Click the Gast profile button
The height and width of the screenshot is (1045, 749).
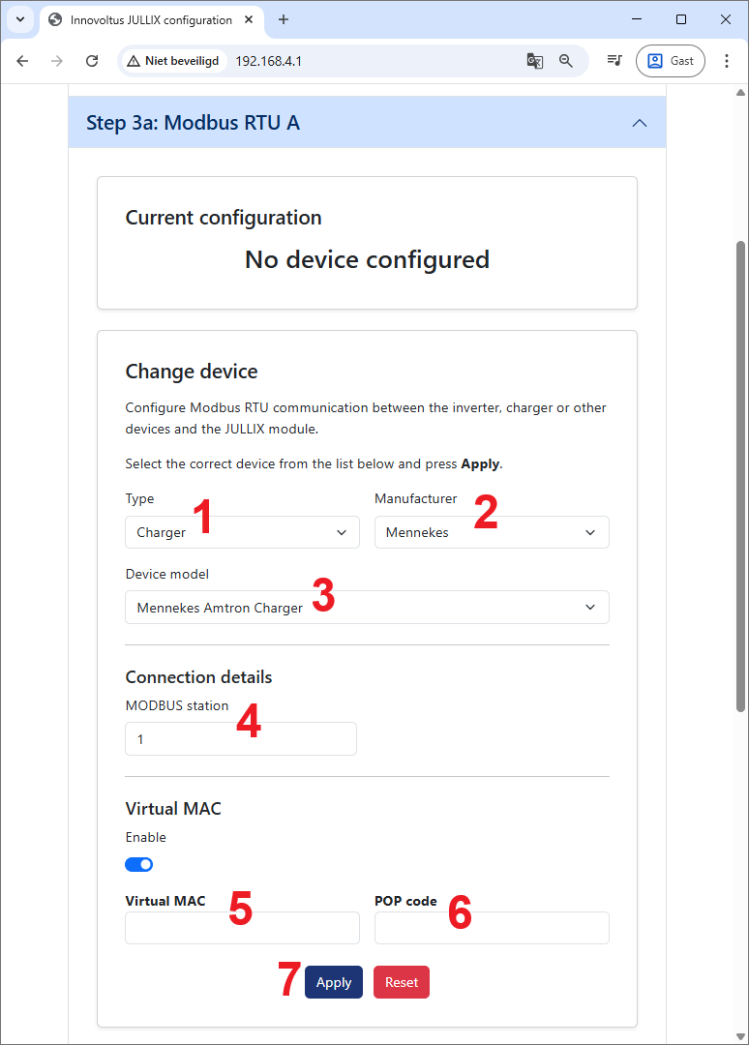671,61
